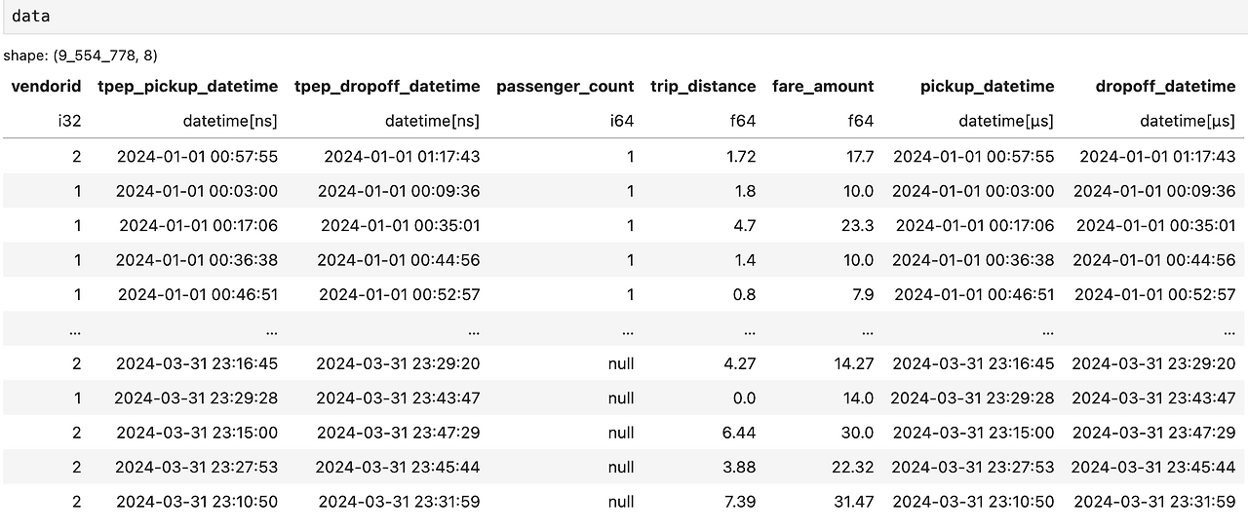Click the i32 dtype label under vendorid
This screenshot has width=1248, height=530.
click(70, 122)
